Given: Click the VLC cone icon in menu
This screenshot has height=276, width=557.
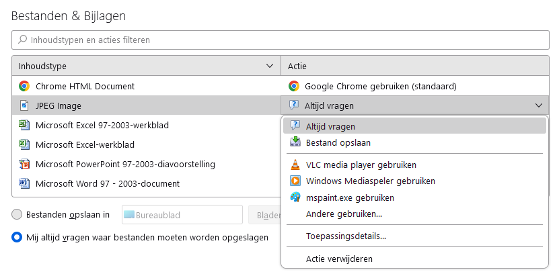Looking at the screenshot, I should coord(295,165).
